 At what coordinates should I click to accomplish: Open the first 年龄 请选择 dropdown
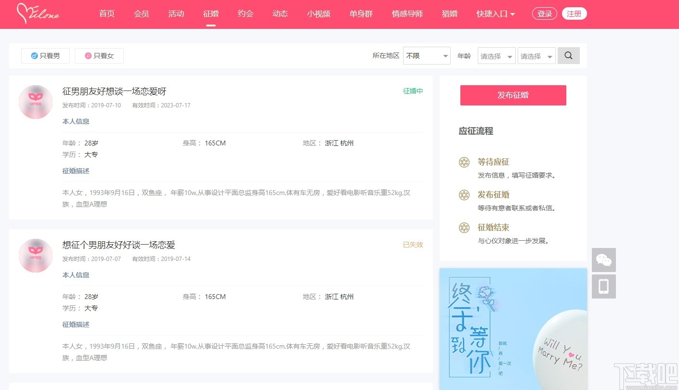[x=496, y=55]
